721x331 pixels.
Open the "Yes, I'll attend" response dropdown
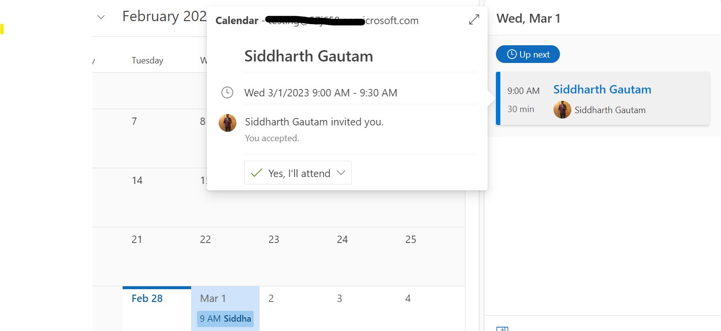(298, 173)
